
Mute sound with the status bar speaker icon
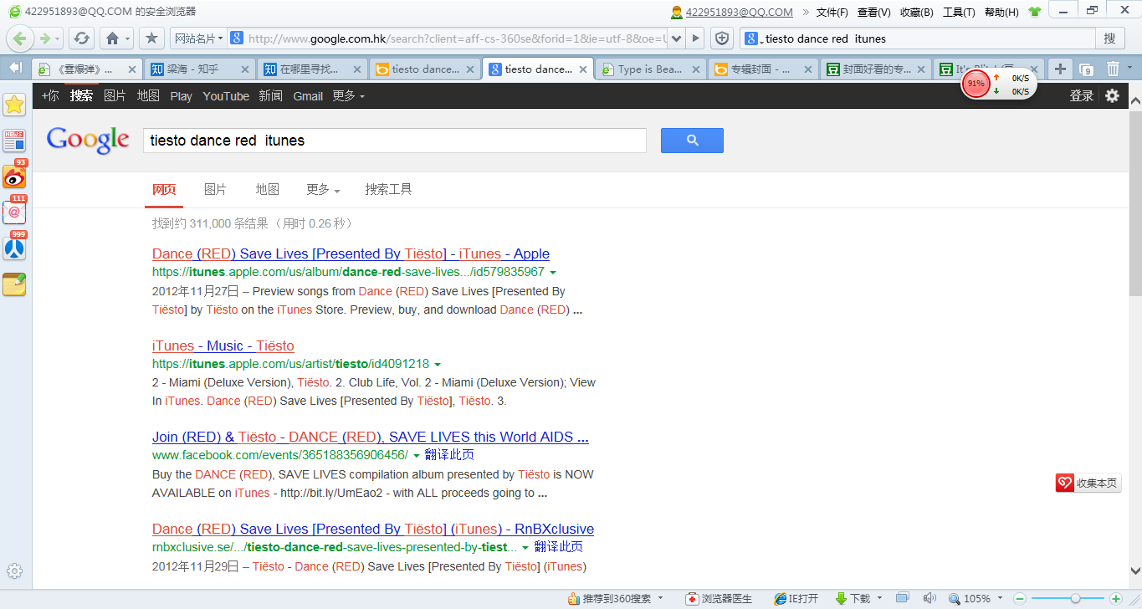(929, 599)
